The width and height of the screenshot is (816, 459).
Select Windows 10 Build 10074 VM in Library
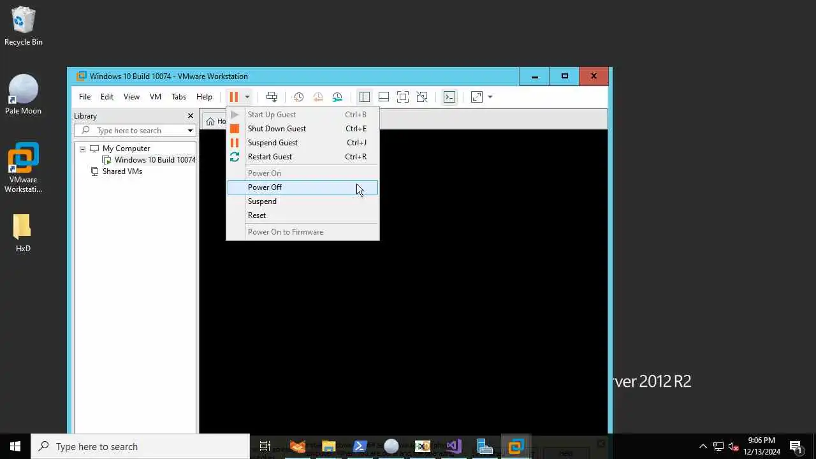[155, 160]
